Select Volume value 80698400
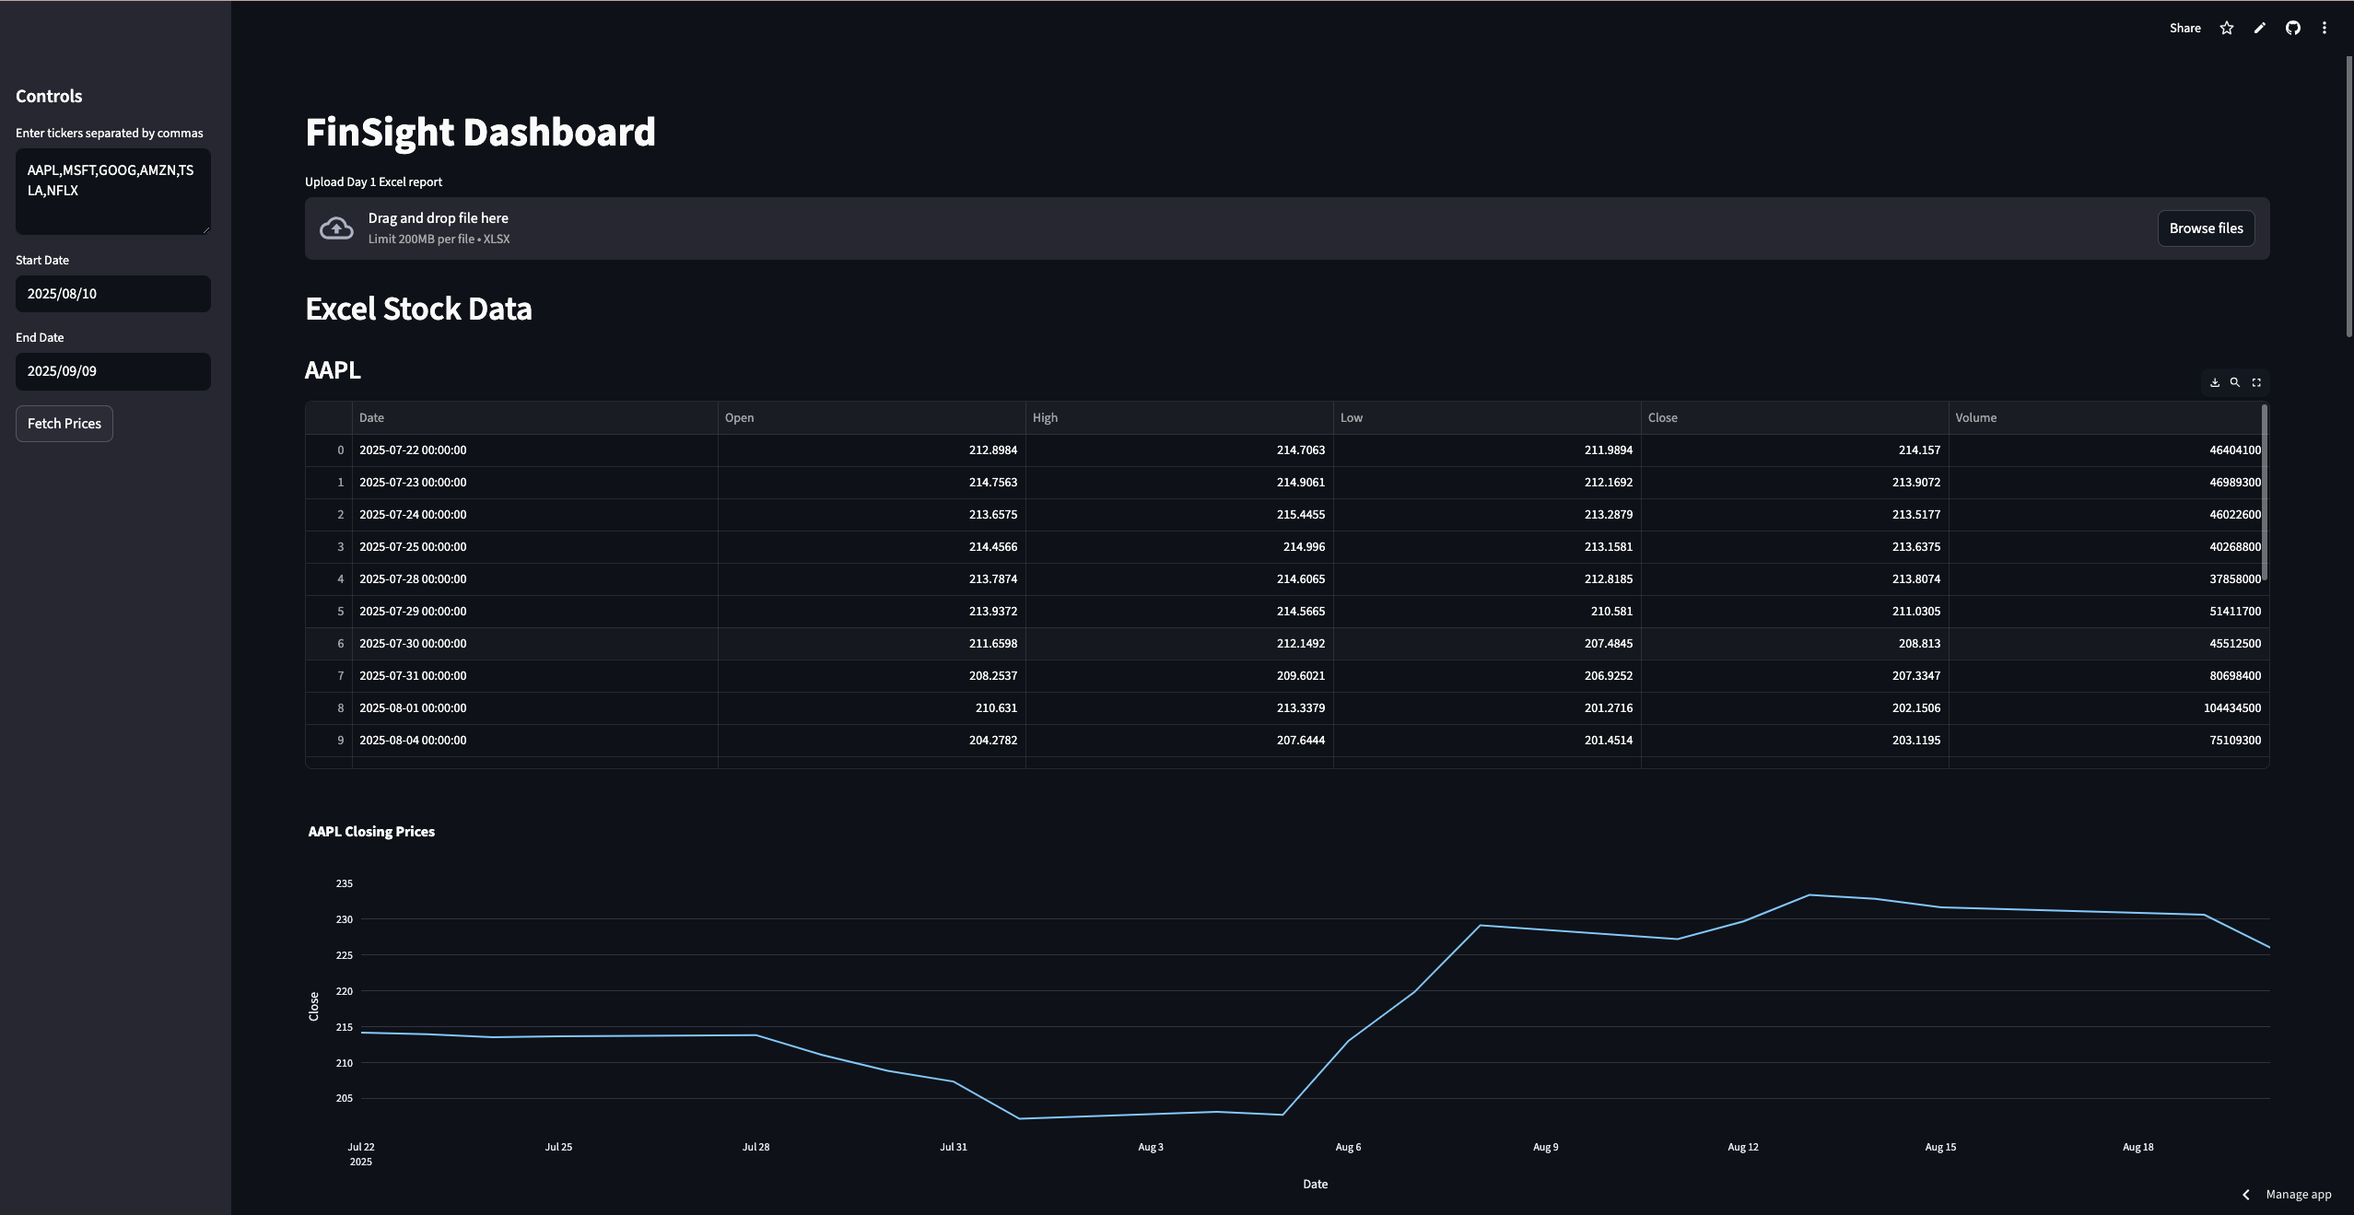This screenshot has width=2354, height=1215. 2108,676
